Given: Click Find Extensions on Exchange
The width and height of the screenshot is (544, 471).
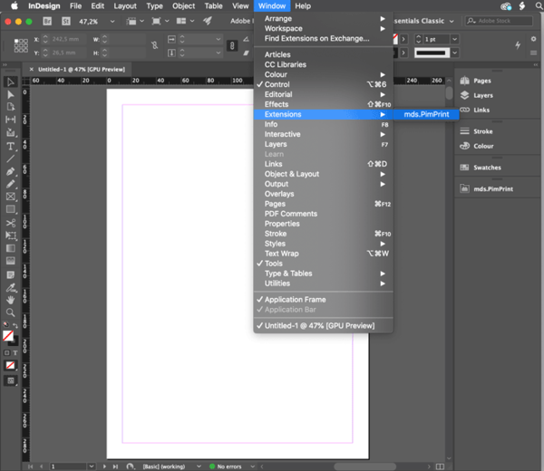Looking at the screenshot, I should point(316,38).
